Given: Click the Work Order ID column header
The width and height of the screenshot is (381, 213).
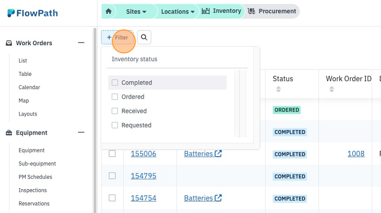Looking at the screenshot, I should coord(349,79).
